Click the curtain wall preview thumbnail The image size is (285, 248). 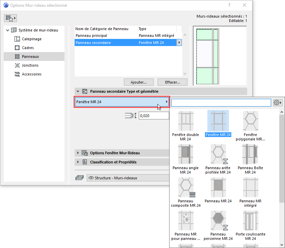click(220, 56)
